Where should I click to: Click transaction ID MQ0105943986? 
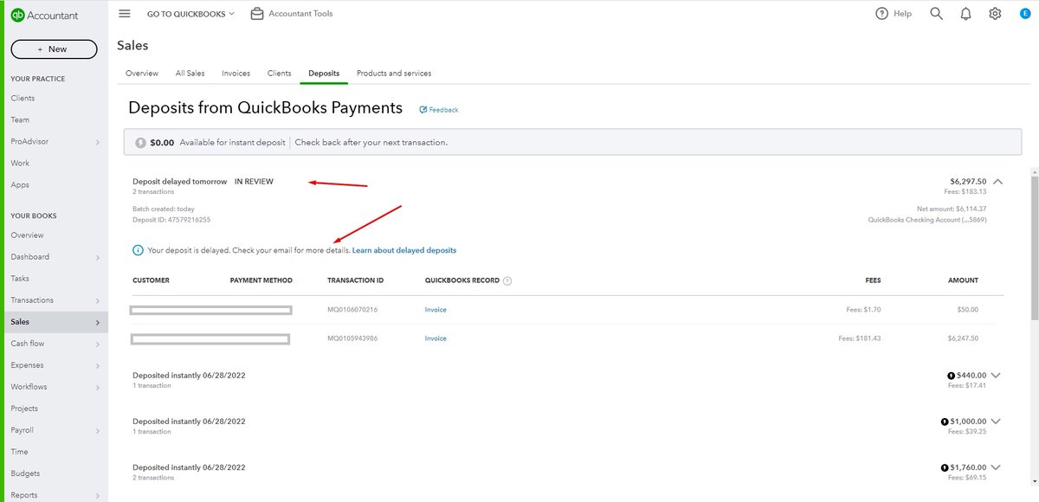coord(352,338)
